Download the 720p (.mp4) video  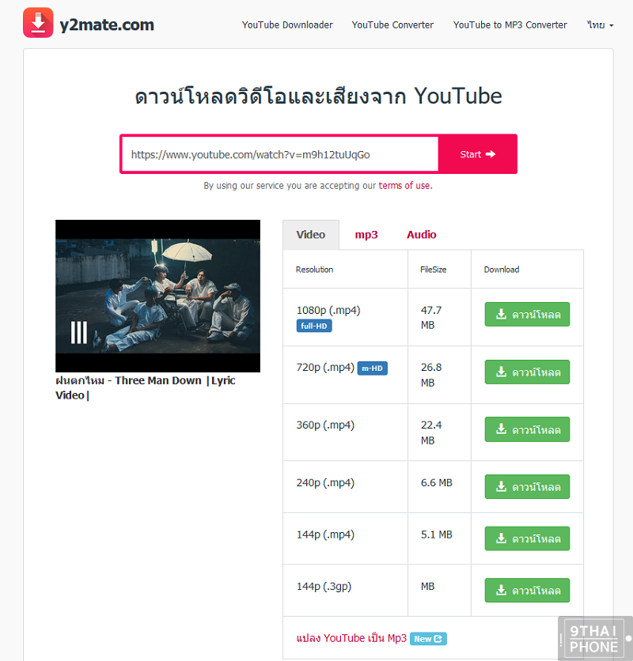click(527, 372)
